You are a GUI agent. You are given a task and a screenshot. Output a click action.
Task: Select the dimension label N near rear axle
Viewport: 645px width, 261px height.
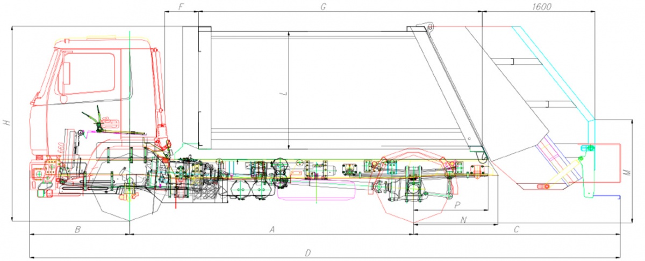click(463, 220)
